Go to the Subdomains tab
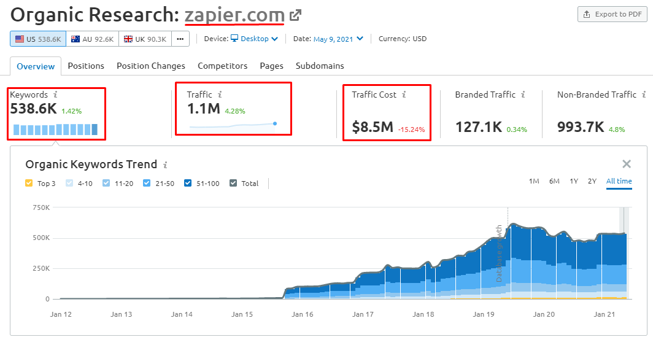Screen dimensions: 653x337 pyautogui.click(x=320, y=66)
